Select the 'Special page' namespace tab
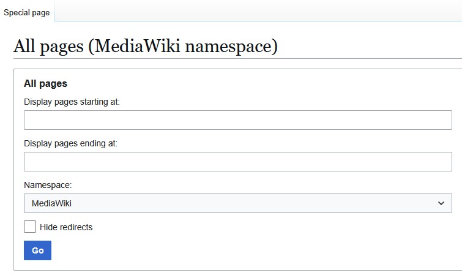The width and height of the screenshot is (462, 278). [27, 13]
